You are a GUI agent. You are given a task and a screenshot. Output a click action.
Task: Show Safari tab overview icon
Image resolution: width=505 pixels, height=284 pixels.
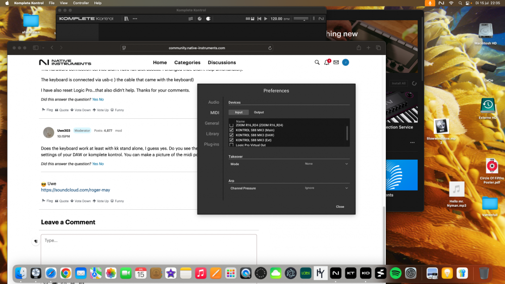[378, 48]
